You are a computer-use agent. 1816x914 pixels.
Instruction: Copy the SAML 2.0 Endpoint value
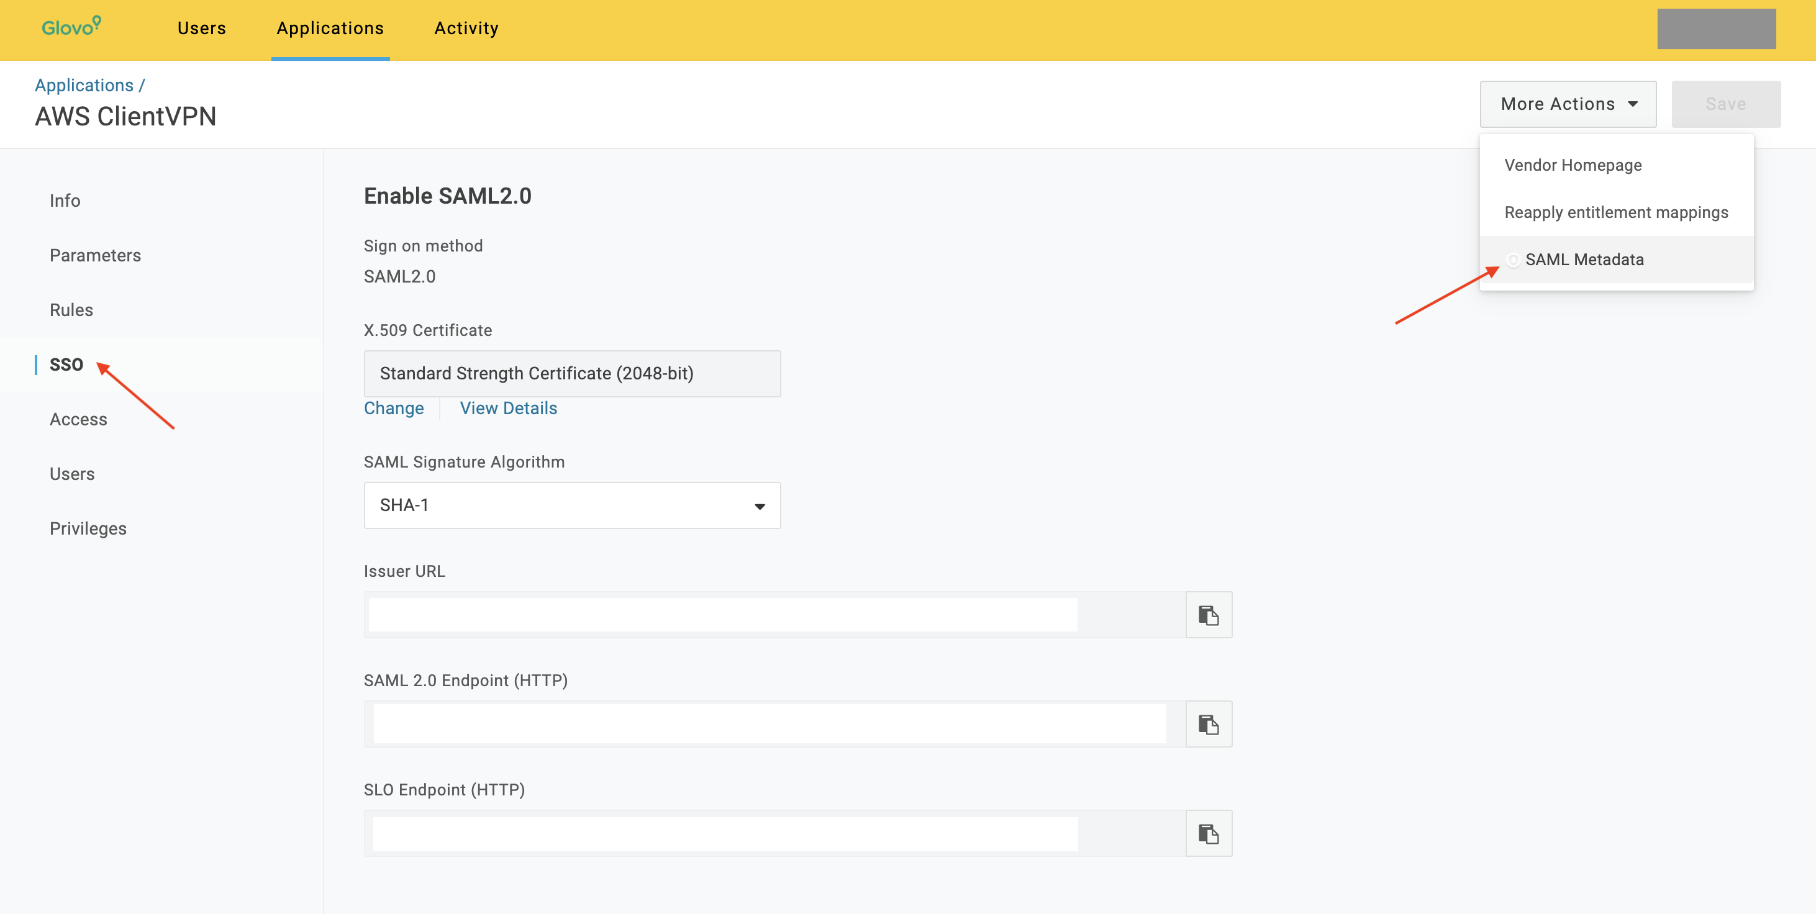coord(1209,724)
